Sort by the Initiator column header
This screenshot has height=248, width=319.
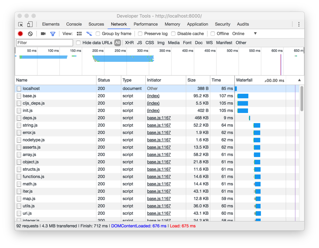pos(166,80)
